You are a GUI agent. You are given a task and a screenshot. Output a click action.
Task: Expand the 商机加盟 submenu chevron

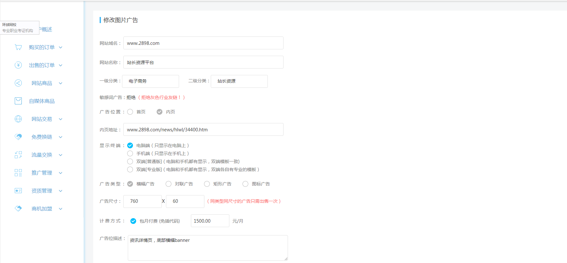click(61, 209)
